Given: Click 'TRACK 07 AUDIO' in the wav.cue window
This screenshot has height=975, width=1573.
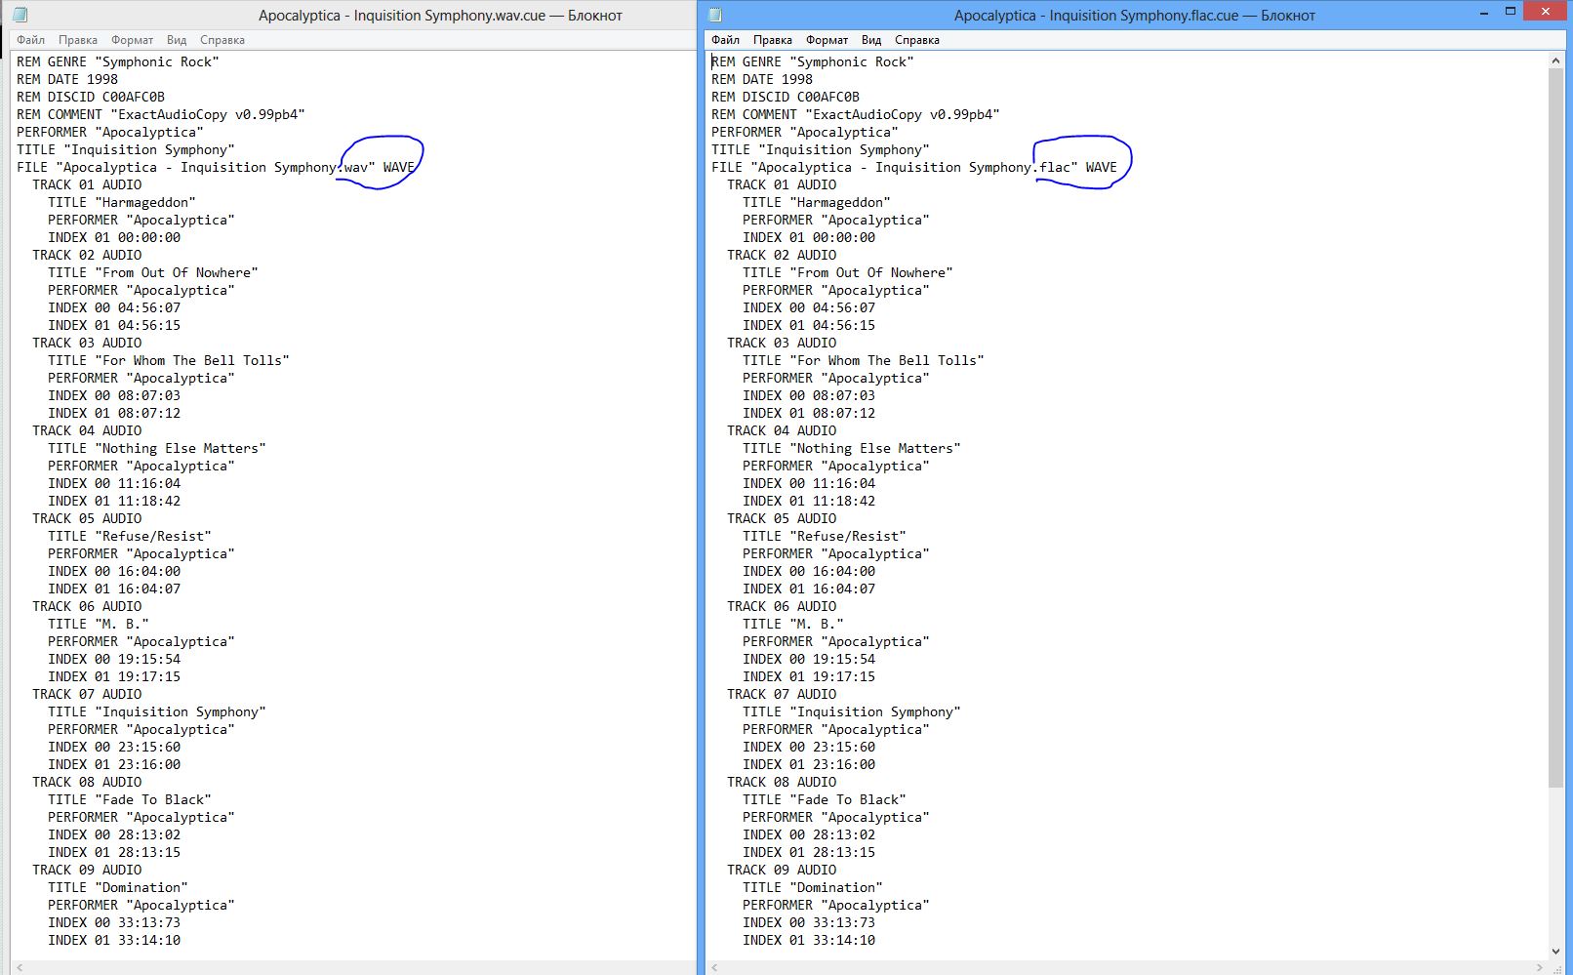Looking at the screenshot, I should click(87, 695).
